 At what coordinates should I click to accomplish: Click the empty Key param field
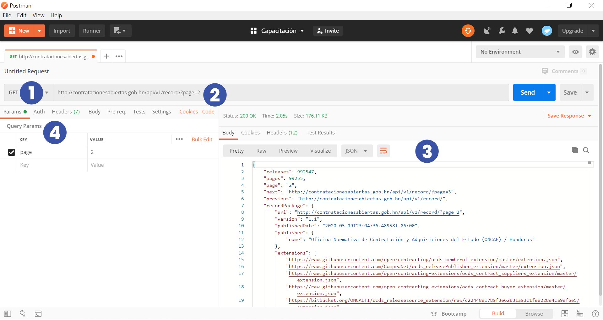pyautogui.click(x=52, y=165)
